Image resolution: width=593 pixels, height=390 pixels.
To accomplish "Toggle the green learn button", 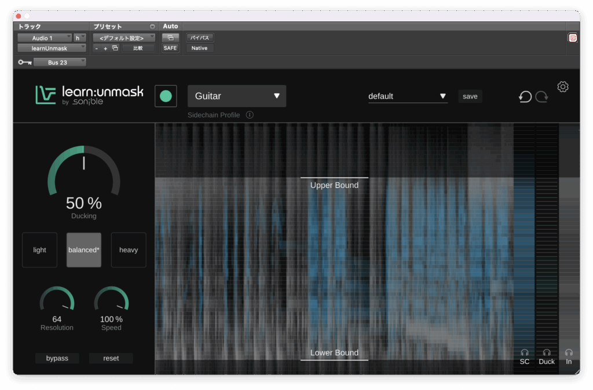I will point(166,96).
